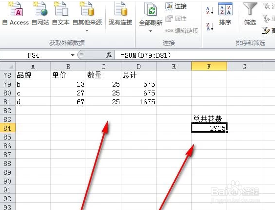This screenshot has height=210, width=275.
Task: Click unit price cell 27
Action: pos(68,93)
